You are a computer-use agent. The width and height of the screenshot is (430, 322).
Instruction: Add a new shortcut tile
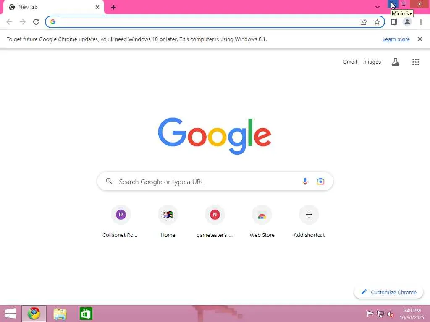tap(309, 221)
